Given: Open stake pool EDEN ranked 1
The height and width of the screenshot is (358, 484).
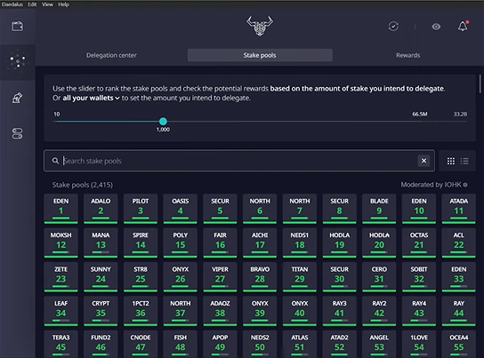Looking at the screenshot, I should point(60,208).
